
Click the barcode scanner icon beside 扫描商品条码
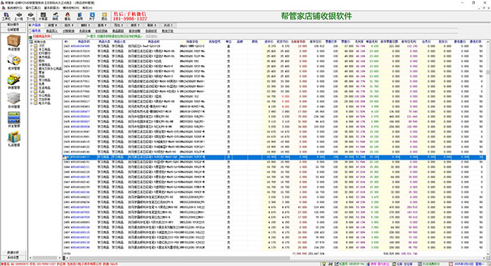click(x=31, y=37)
